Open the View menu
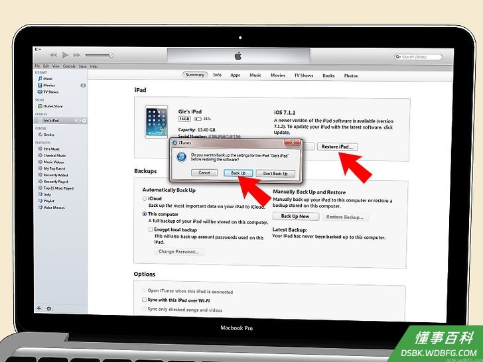 pos(56,66)
